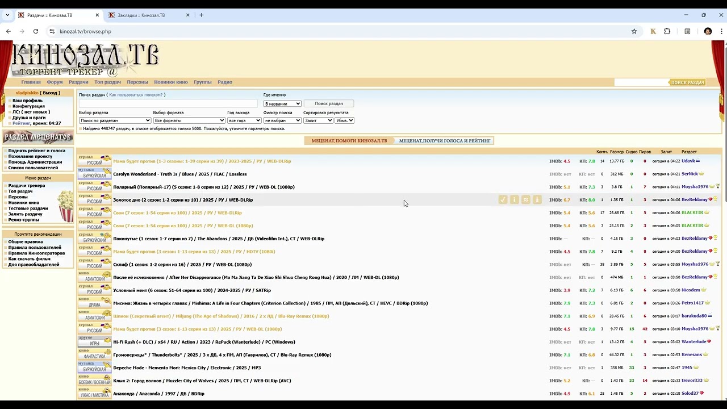The image size is (727, 409).
Task: Open 'Радио' in the top navigation
Action: tap(225, 82)
